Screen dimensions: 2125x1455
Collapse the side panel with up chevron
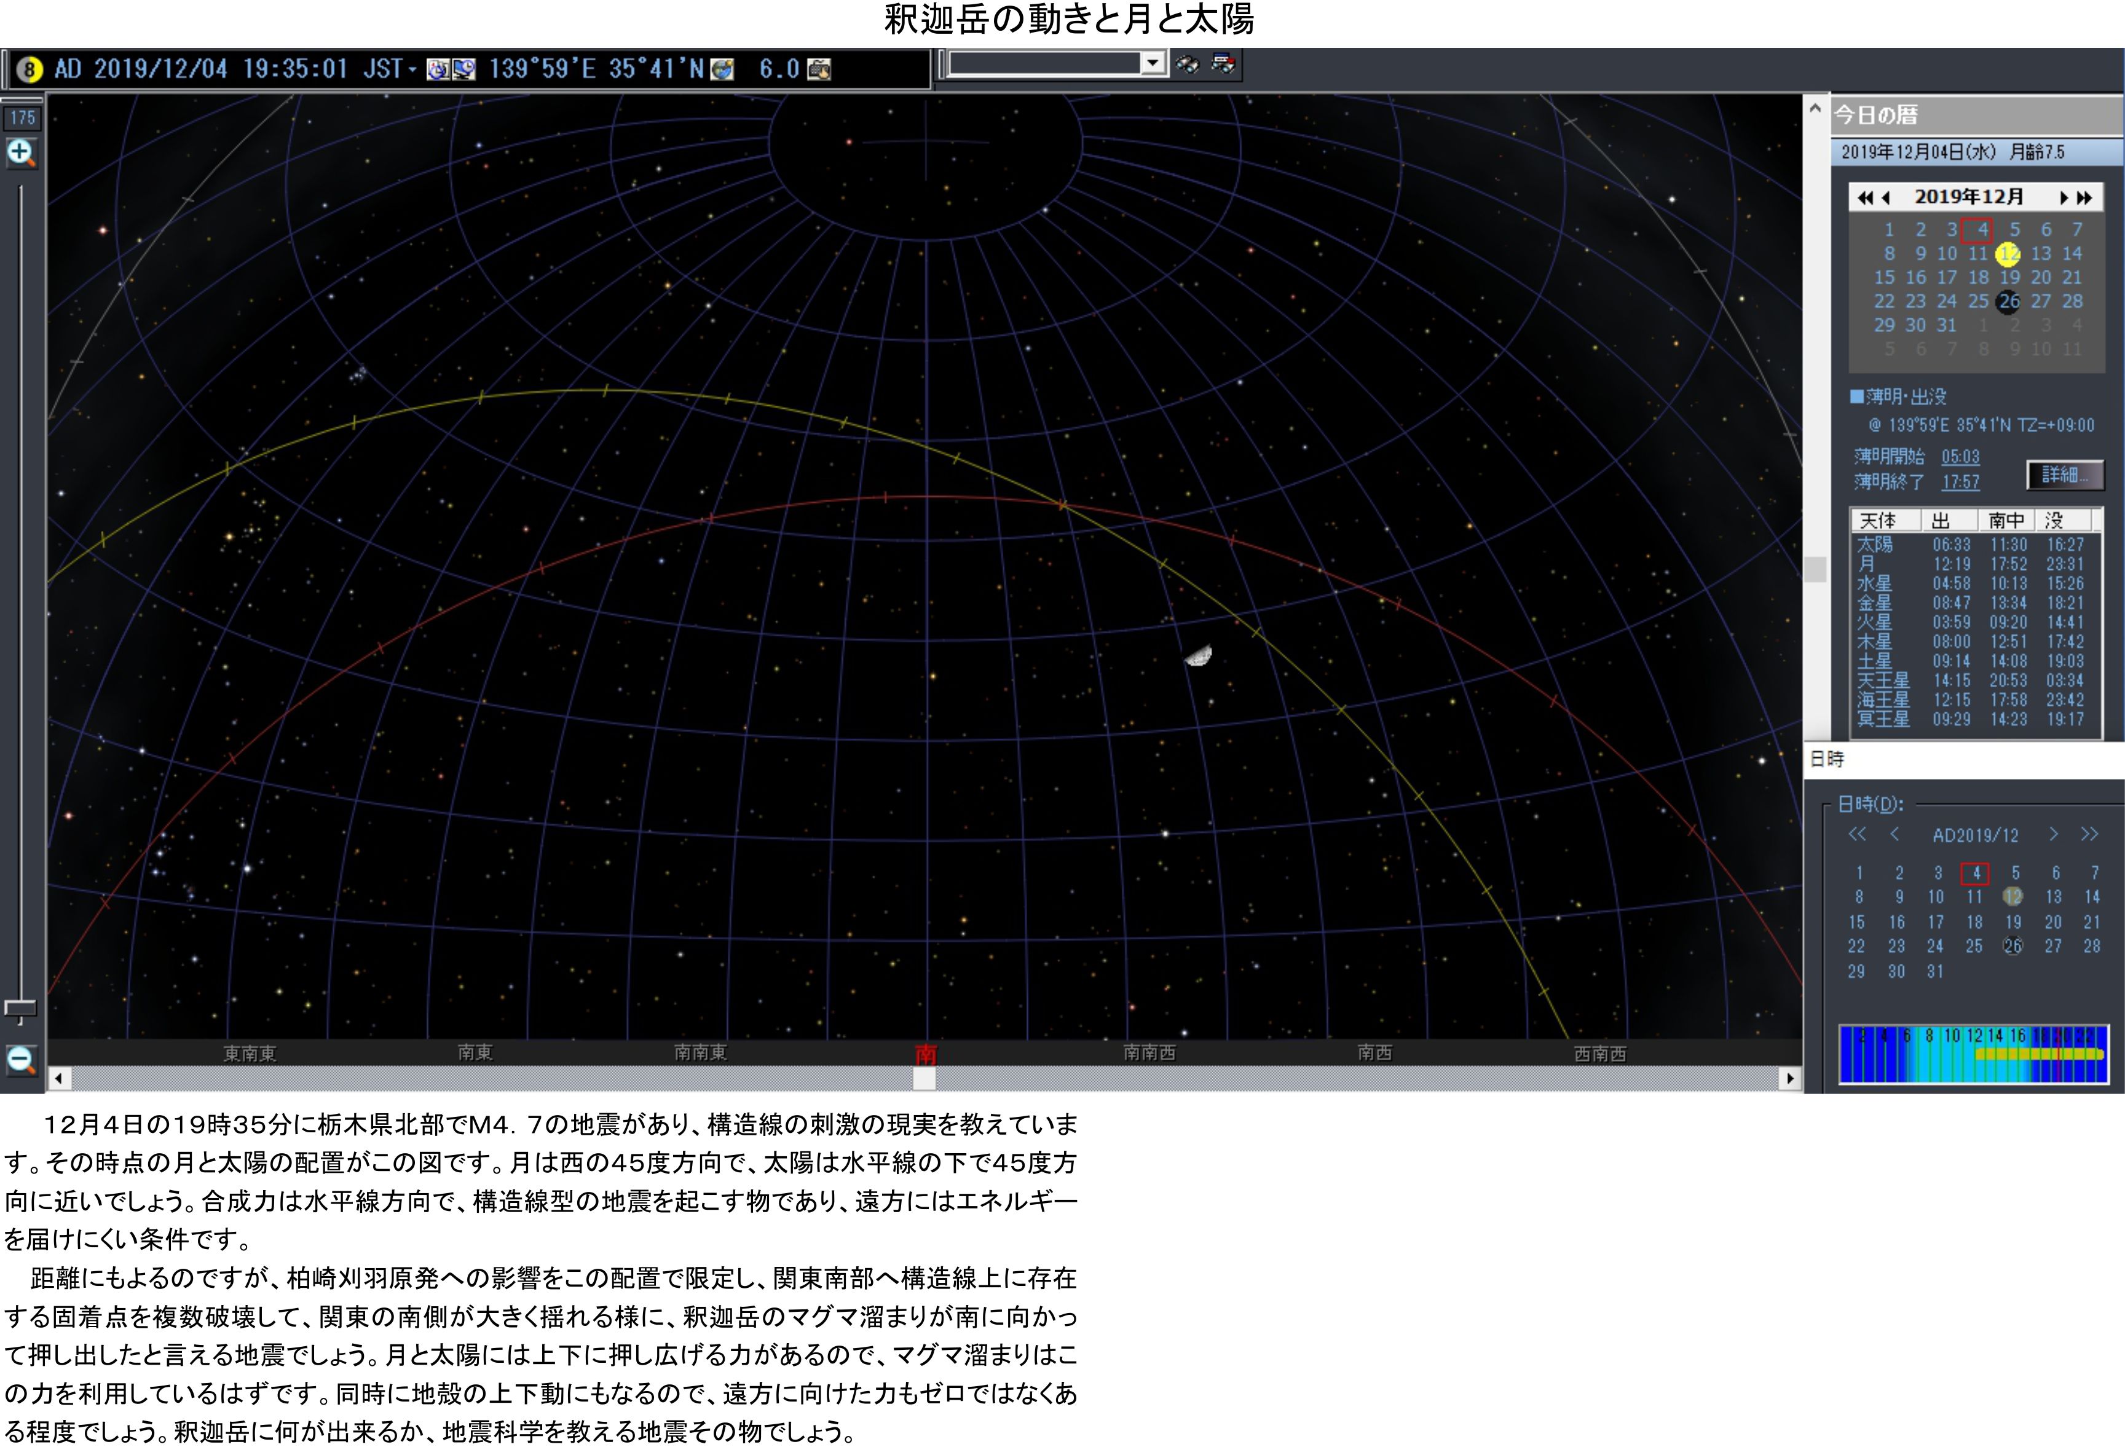coord(1815,108)
